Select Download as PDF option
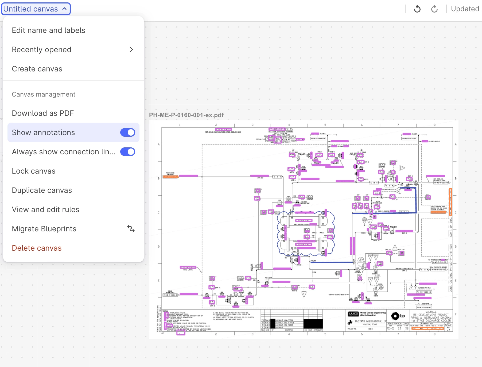Image resolution: width=482 pixels, height=367 pixels. 43,113
